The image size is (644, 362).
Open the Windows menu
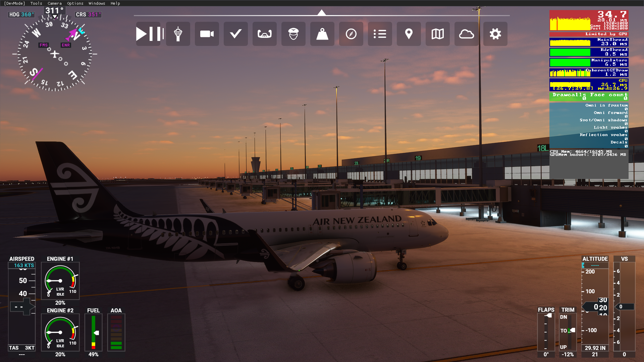point(97,3)
